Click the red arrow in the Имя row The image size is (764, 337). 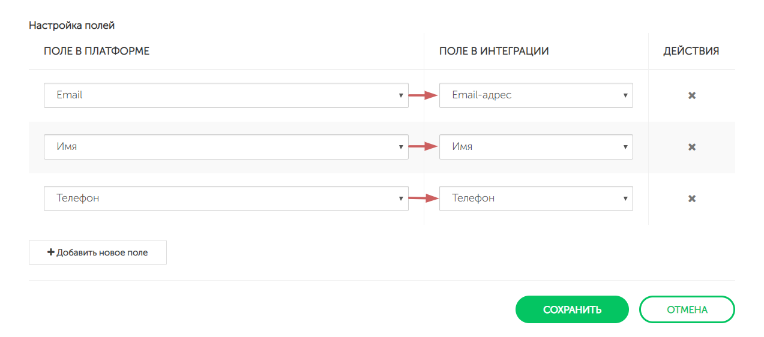point(423,146)
